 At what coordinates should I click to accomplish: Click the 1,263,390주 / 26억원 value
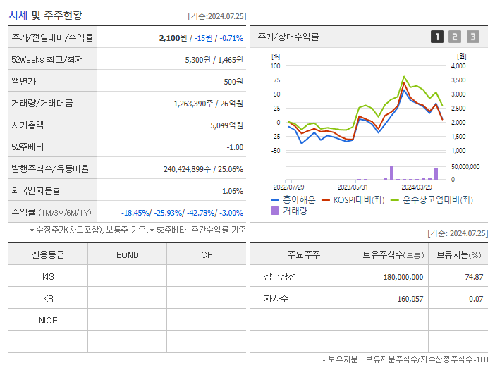(x=208, y=104)
